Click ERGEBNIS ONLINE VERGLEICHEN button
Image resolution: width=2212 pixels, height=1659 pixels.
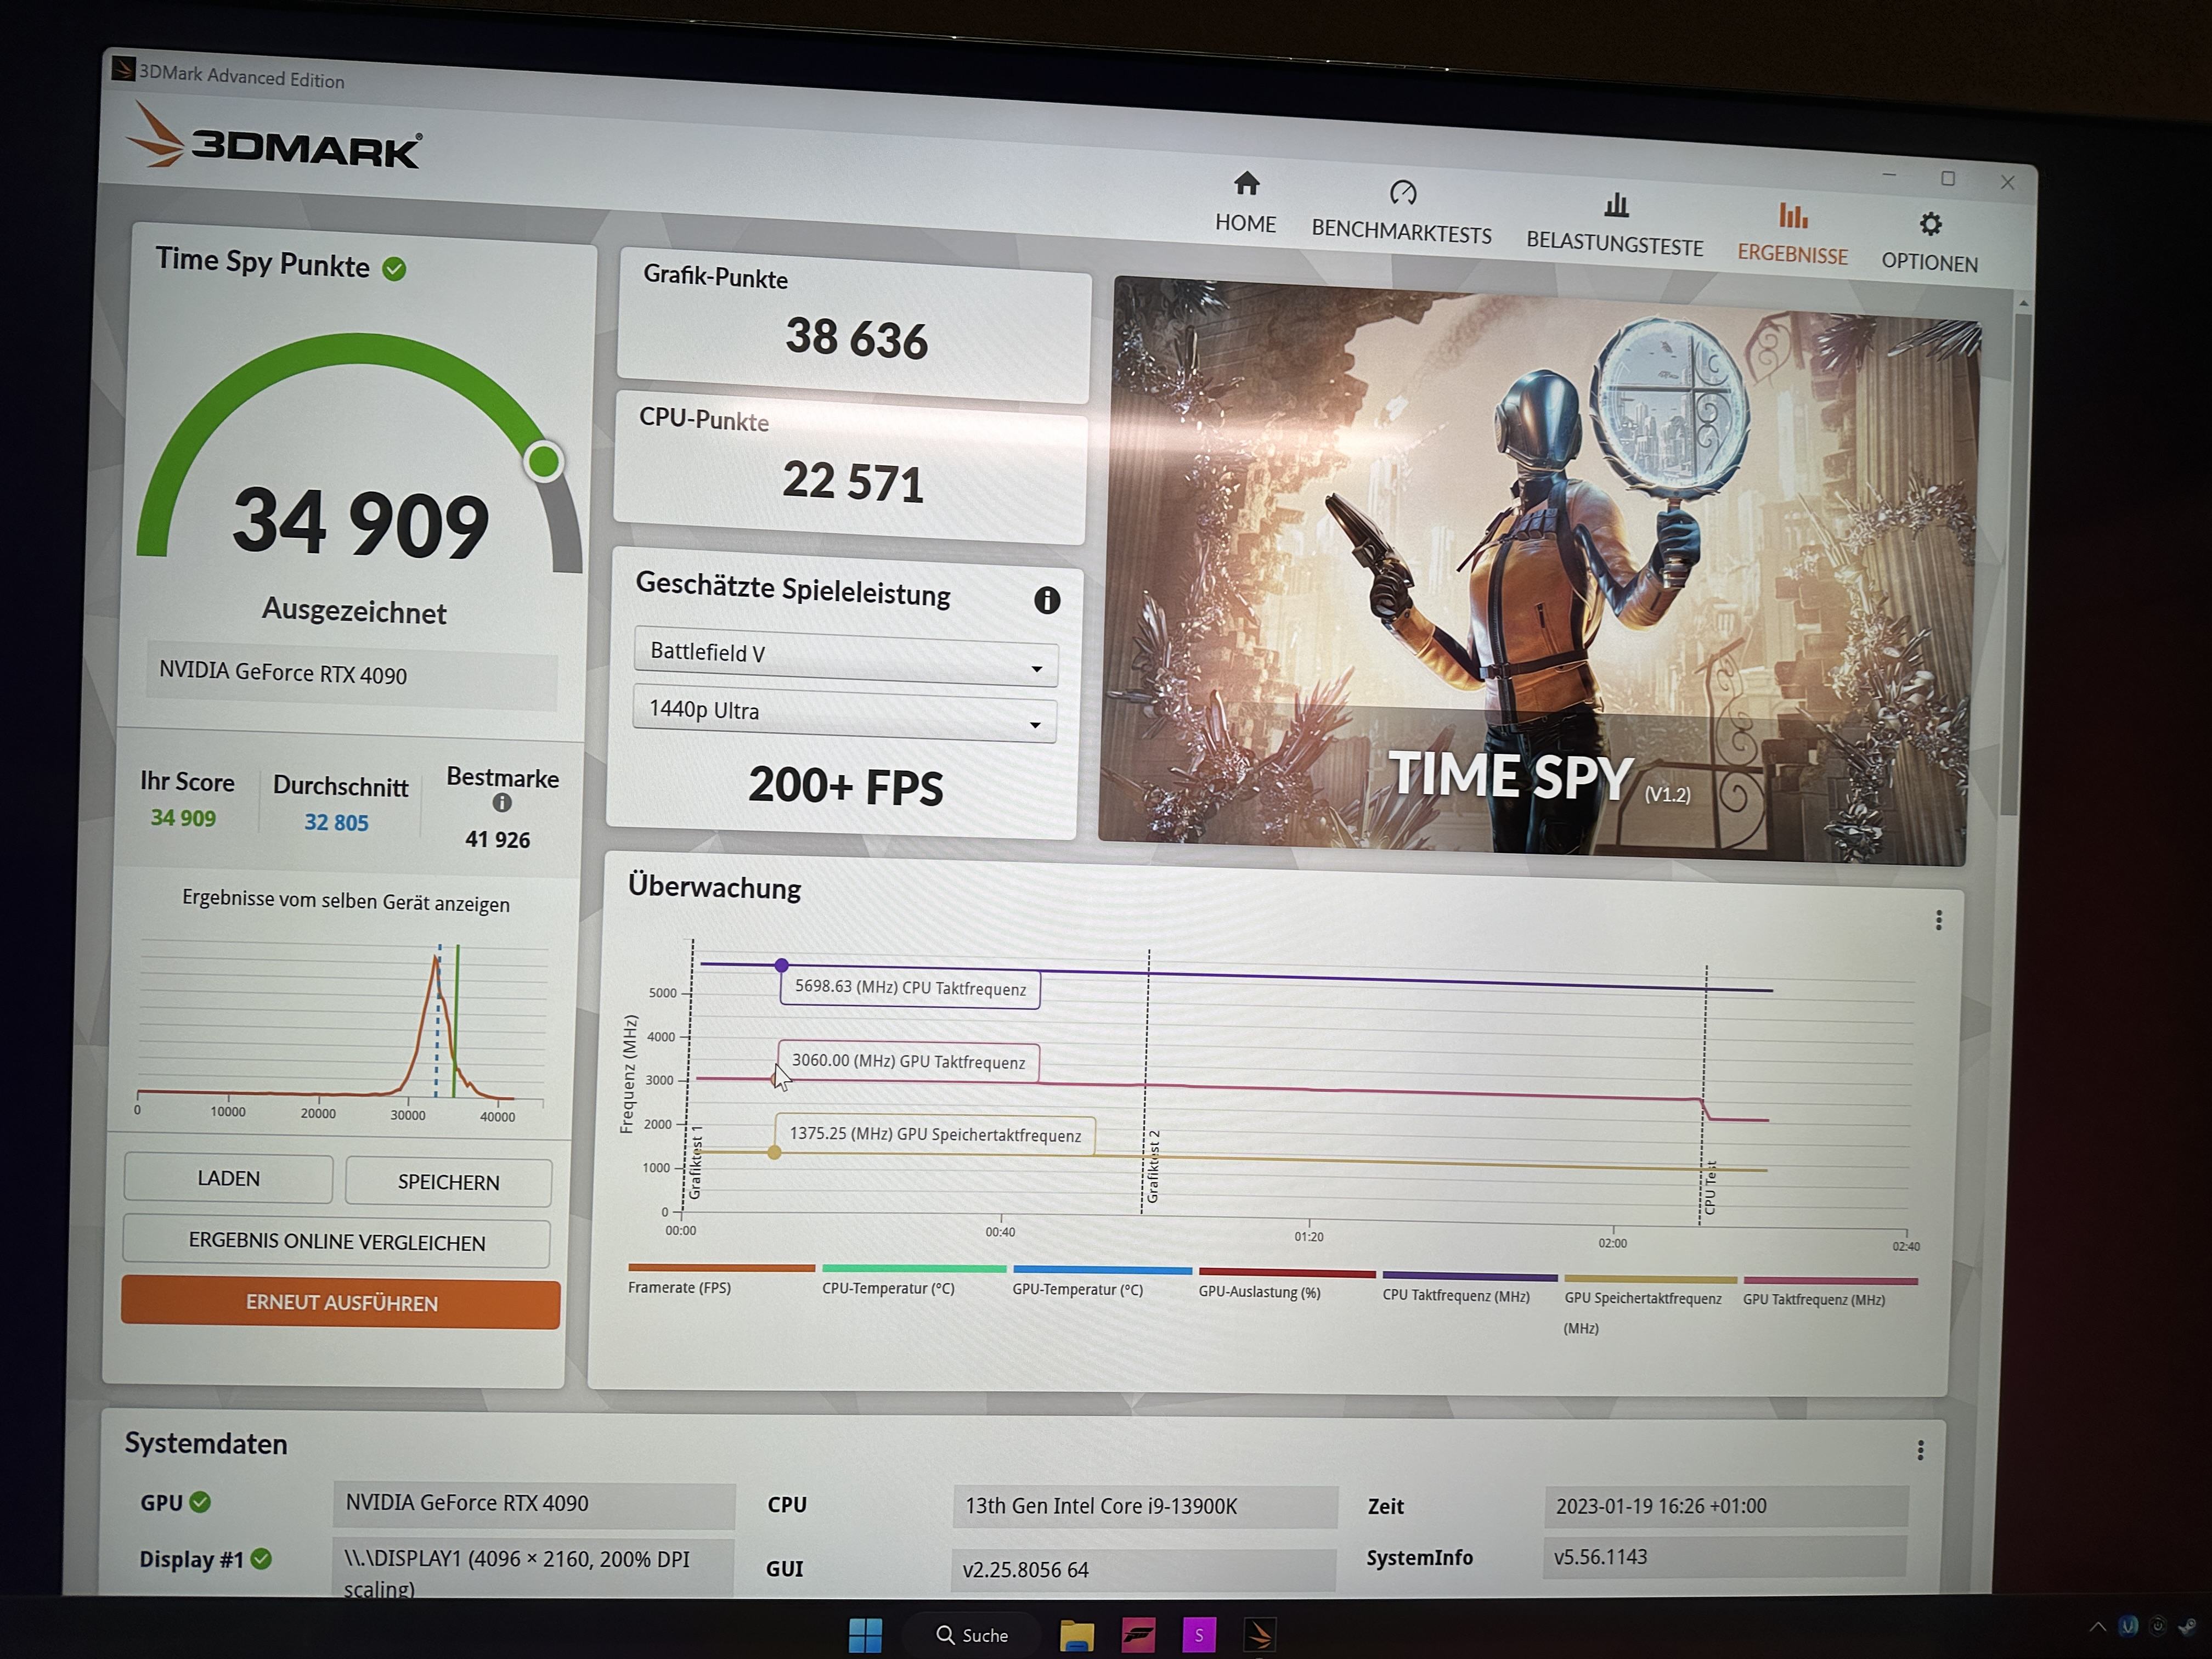(x=337, y=1242)
